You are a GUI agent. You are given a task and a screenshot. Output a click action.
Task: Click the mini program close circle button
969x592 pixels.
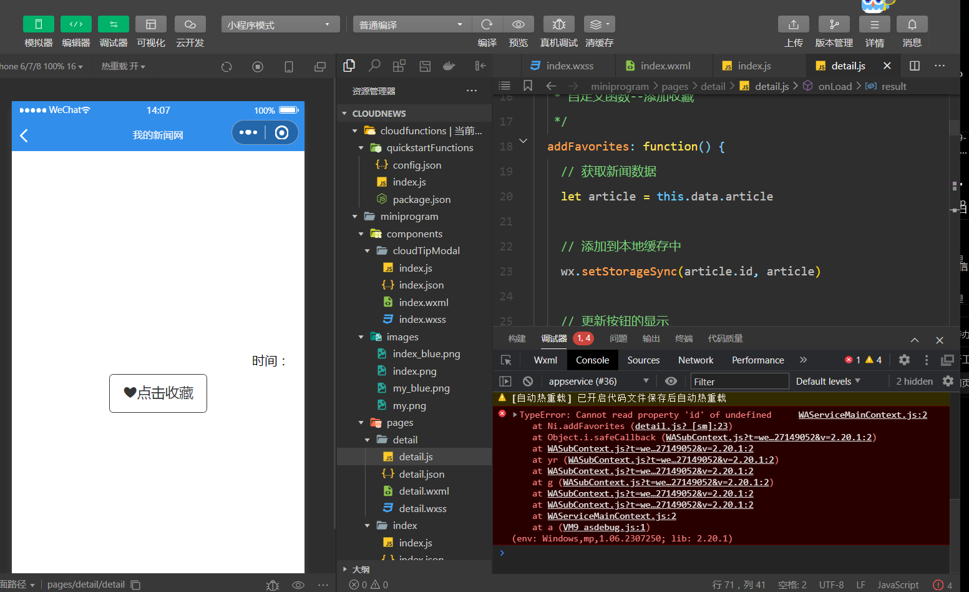(x=282, y=132)
